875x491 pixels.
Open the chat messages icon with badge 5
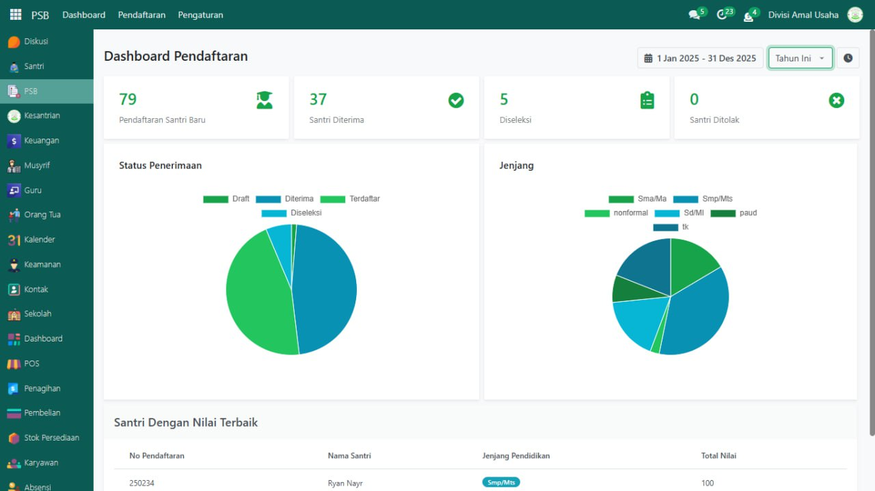(x=695, y=15)
